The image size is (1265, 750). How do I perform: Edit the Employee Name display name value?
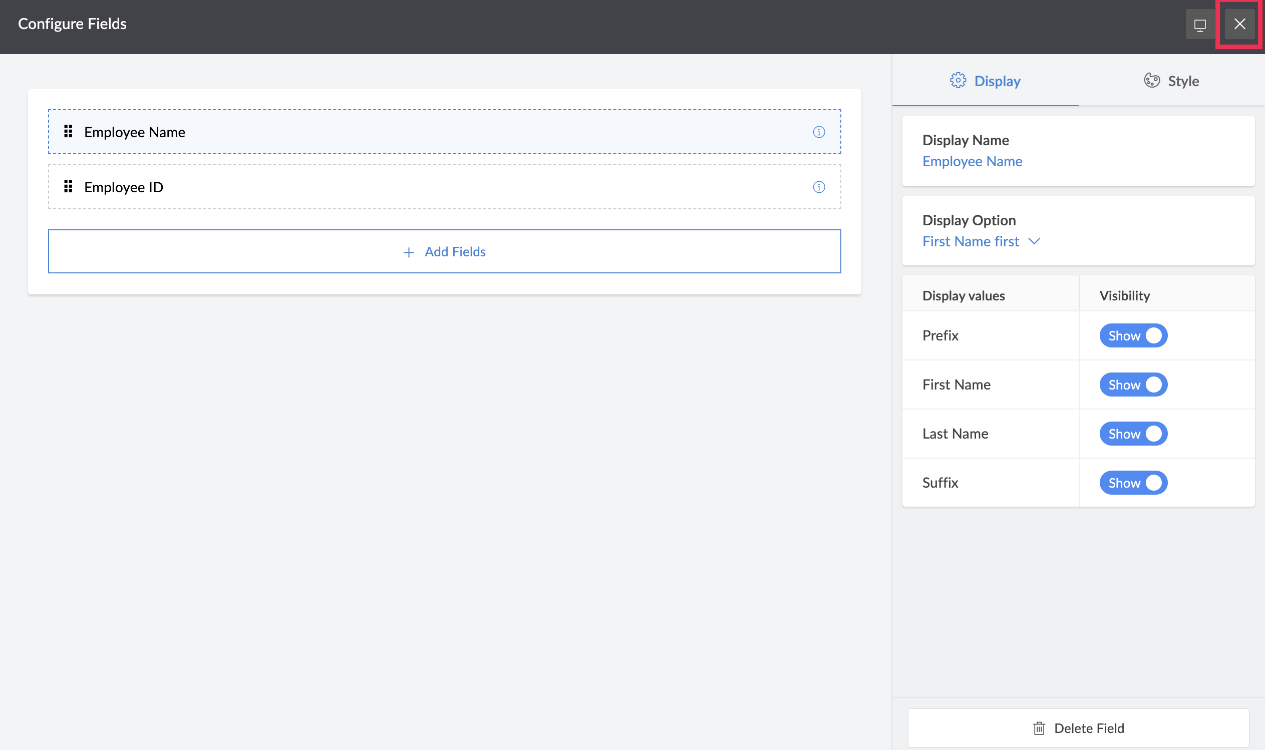pyautogui.click(x=972, y=161)
